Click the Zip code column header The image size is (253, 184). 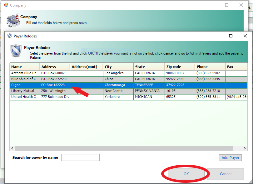click(180, 67)
